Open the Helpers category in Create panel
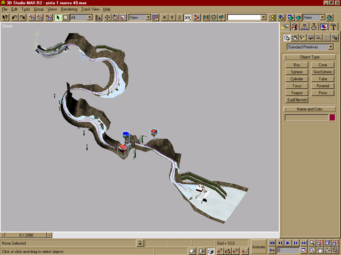 click(319, 38)
